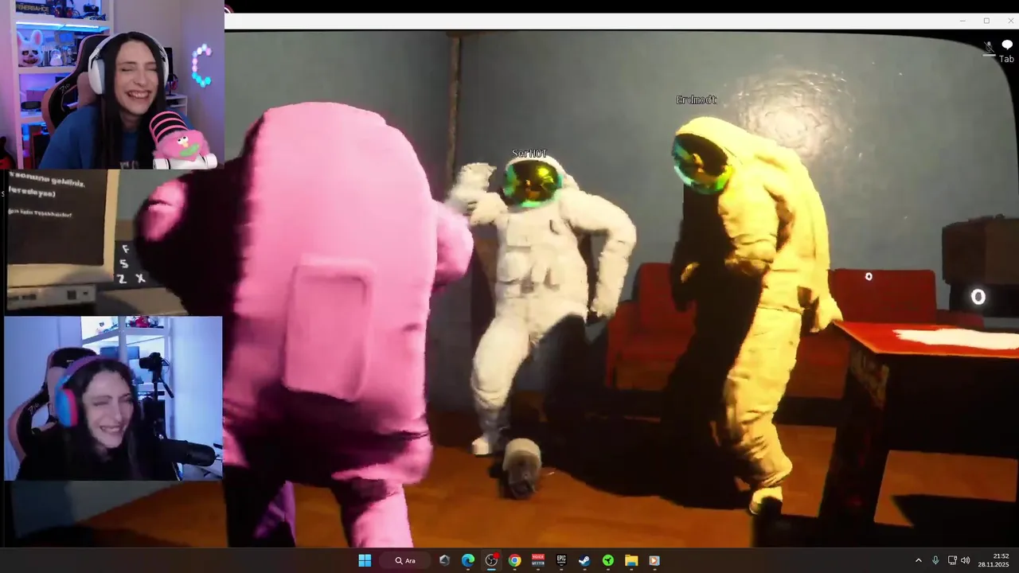This screenshot has height=573, width=1019.
Task: Click the muted microphone icon in game
Action: click(989, 48)
